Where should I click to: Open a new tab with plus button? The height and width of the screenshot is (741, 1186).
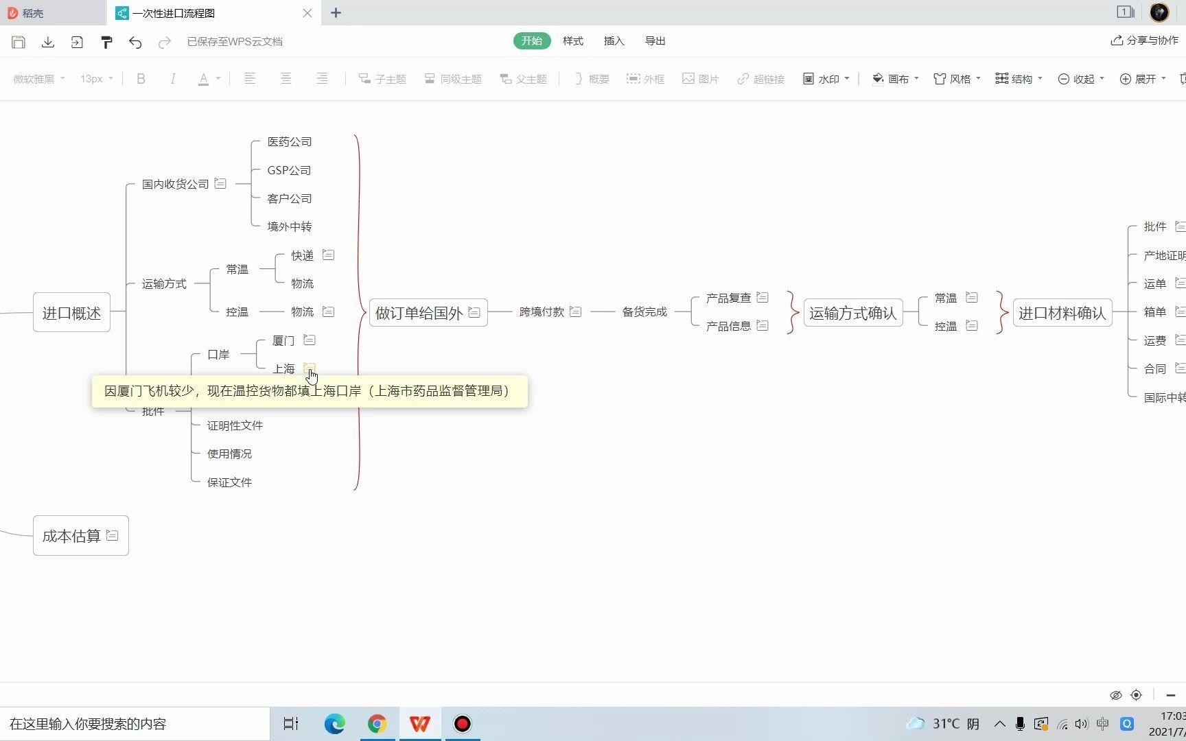(x=336, y=13)
